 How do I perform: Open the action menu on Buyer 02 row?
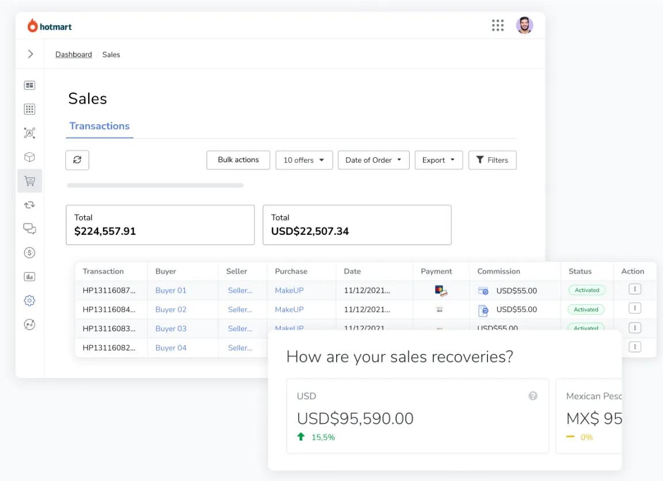[x=635, y=308]
